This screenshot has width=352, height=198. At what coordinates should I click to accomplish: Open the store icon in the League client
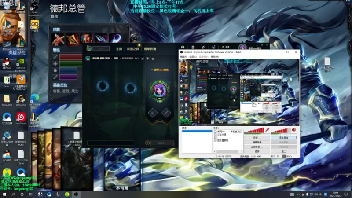click(x=213, y=47)
